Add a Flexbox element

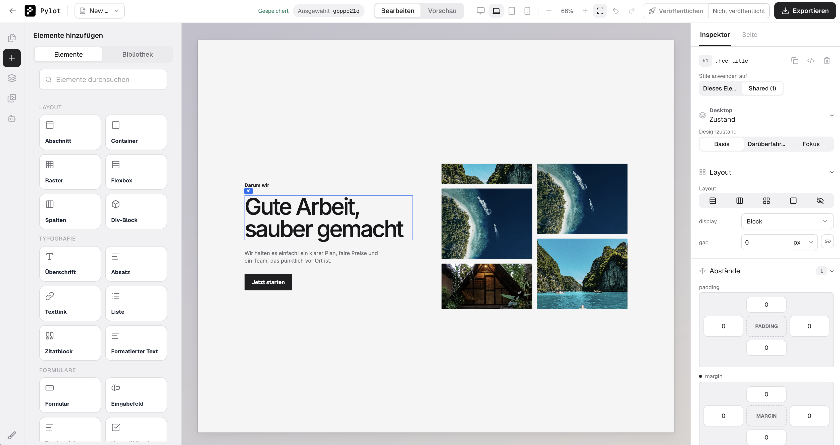[136, 172]
